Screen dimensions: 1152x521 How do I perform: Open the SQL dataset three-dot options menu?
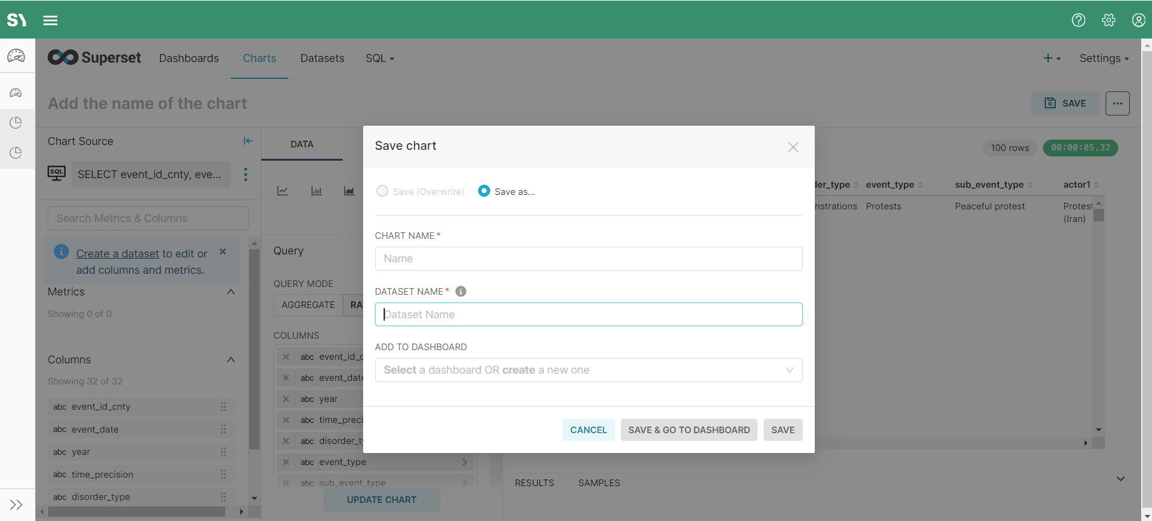[x=246, y=174]
